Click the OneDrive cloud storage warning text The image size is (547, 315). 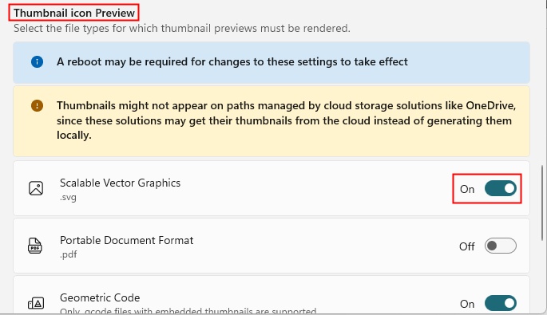point(286,120)
